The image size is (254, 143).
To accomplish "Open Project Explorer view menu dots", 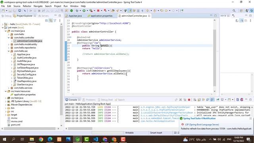I will [x=60, y=21].
